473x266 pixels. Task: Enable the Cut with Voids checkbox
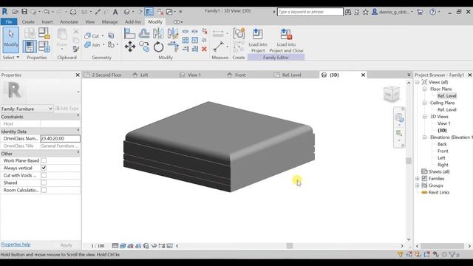pyautogui.click(x=44, y=175)
